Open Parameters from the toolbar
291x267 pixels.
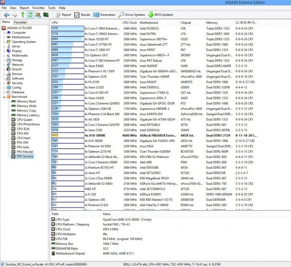[104, 15]
